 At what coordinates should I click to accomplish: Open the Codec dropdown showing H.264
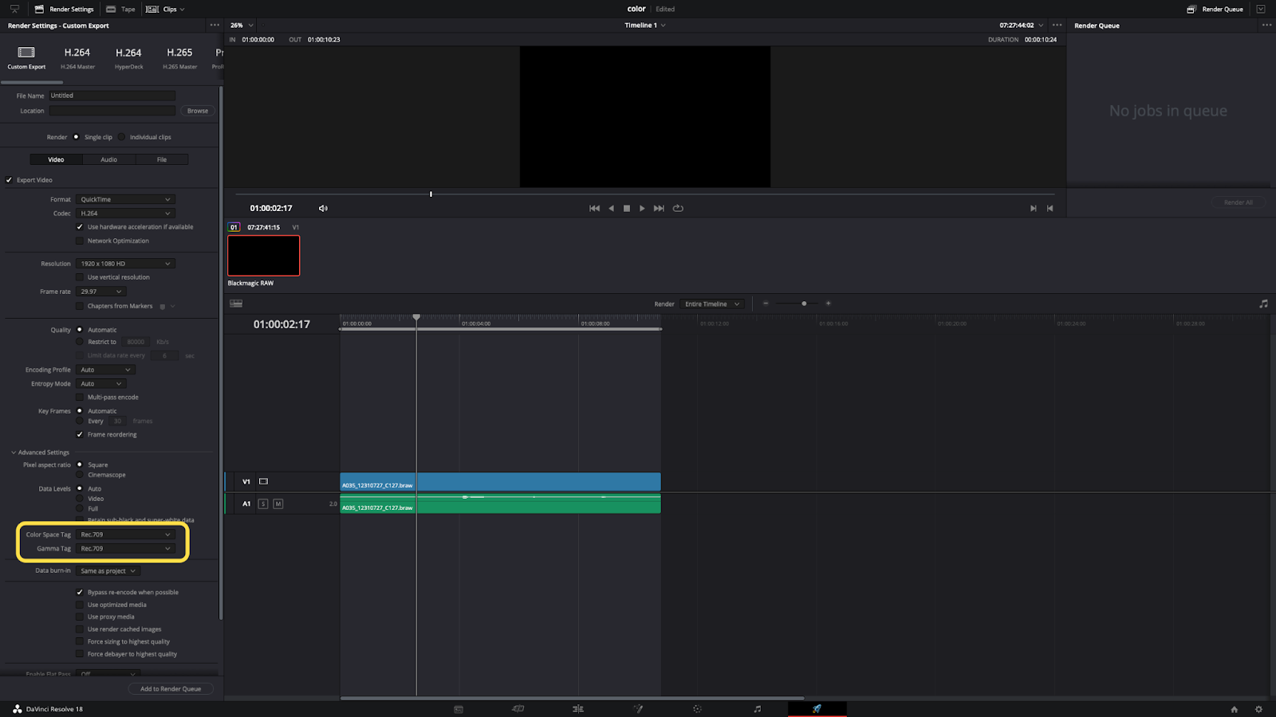pos(125,214)
